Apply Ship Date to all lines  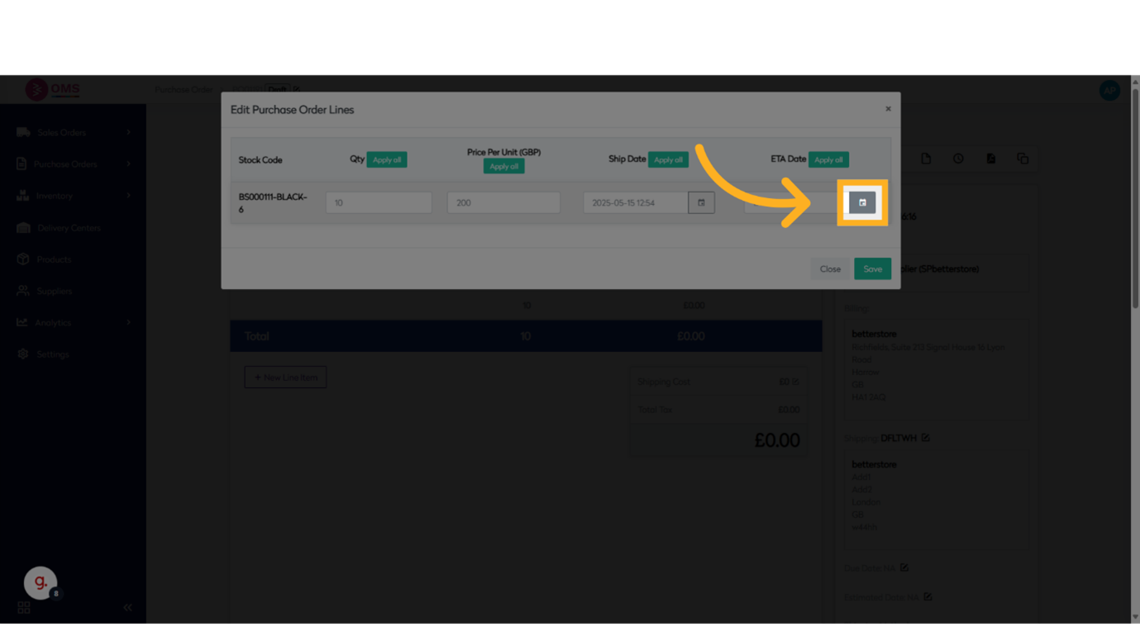tap(668, 159)
